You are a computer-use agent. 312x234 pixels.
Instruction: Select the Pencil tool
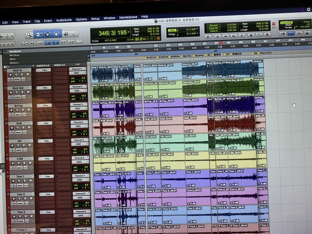[x=74, y=34]
